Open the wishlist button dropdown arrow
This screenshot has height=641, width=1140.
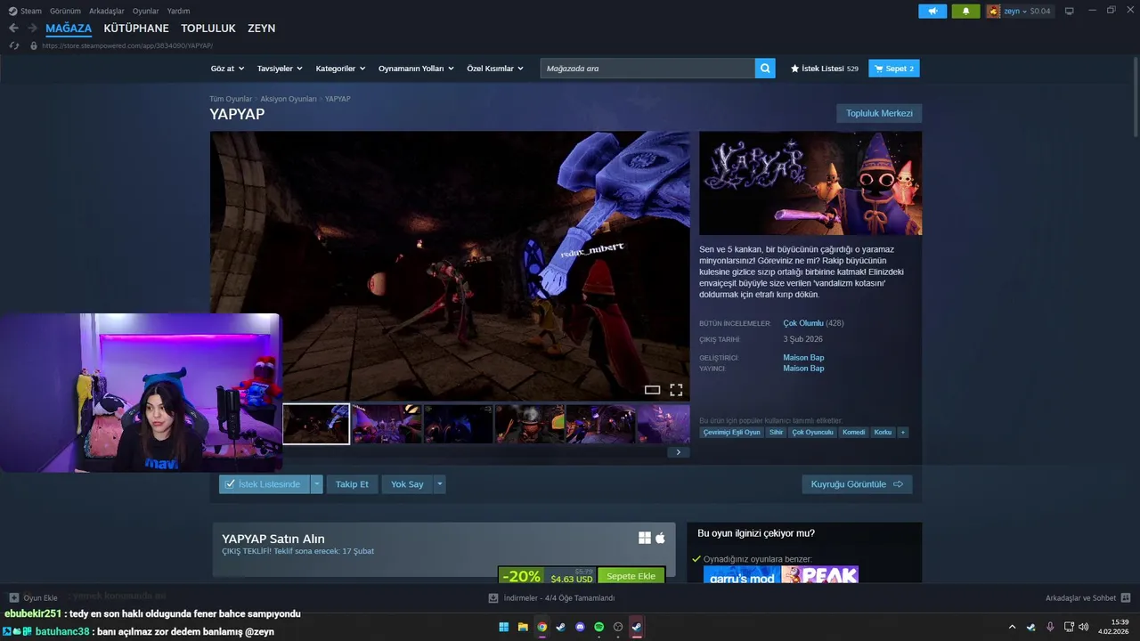(316, 484)
